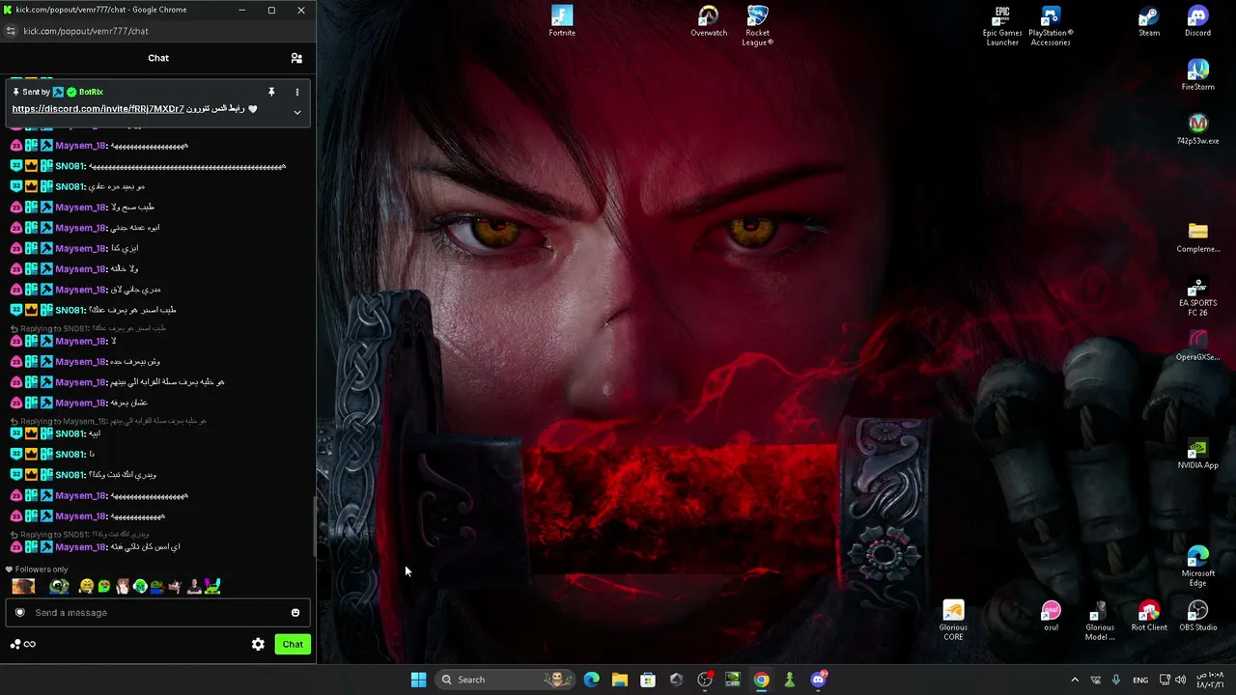Viewport: 1236px width, 695px height.
Task: Select the Discord desktop icon
Action: pyautogui.click(x=1198, y=21)
